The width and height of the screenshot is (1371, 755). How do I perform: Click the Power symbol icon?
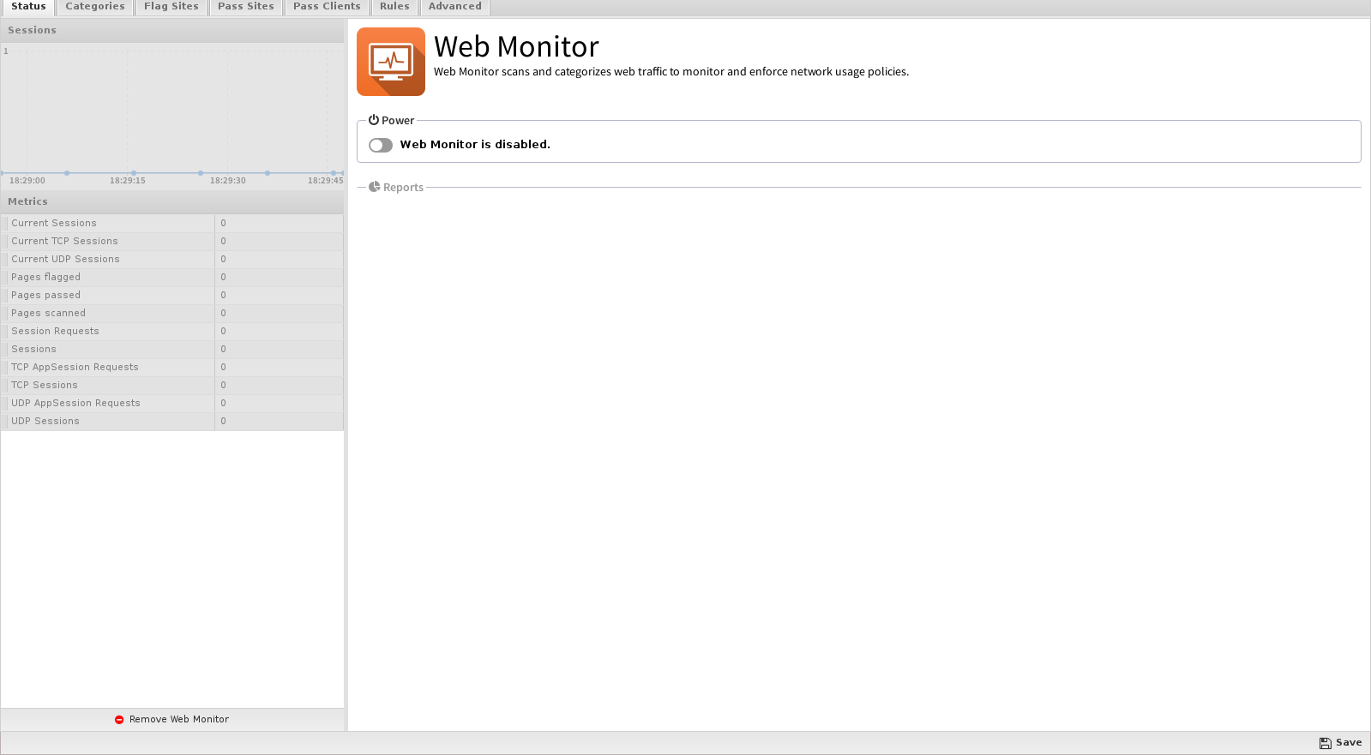pyautogui.click(x=374, y=120)
